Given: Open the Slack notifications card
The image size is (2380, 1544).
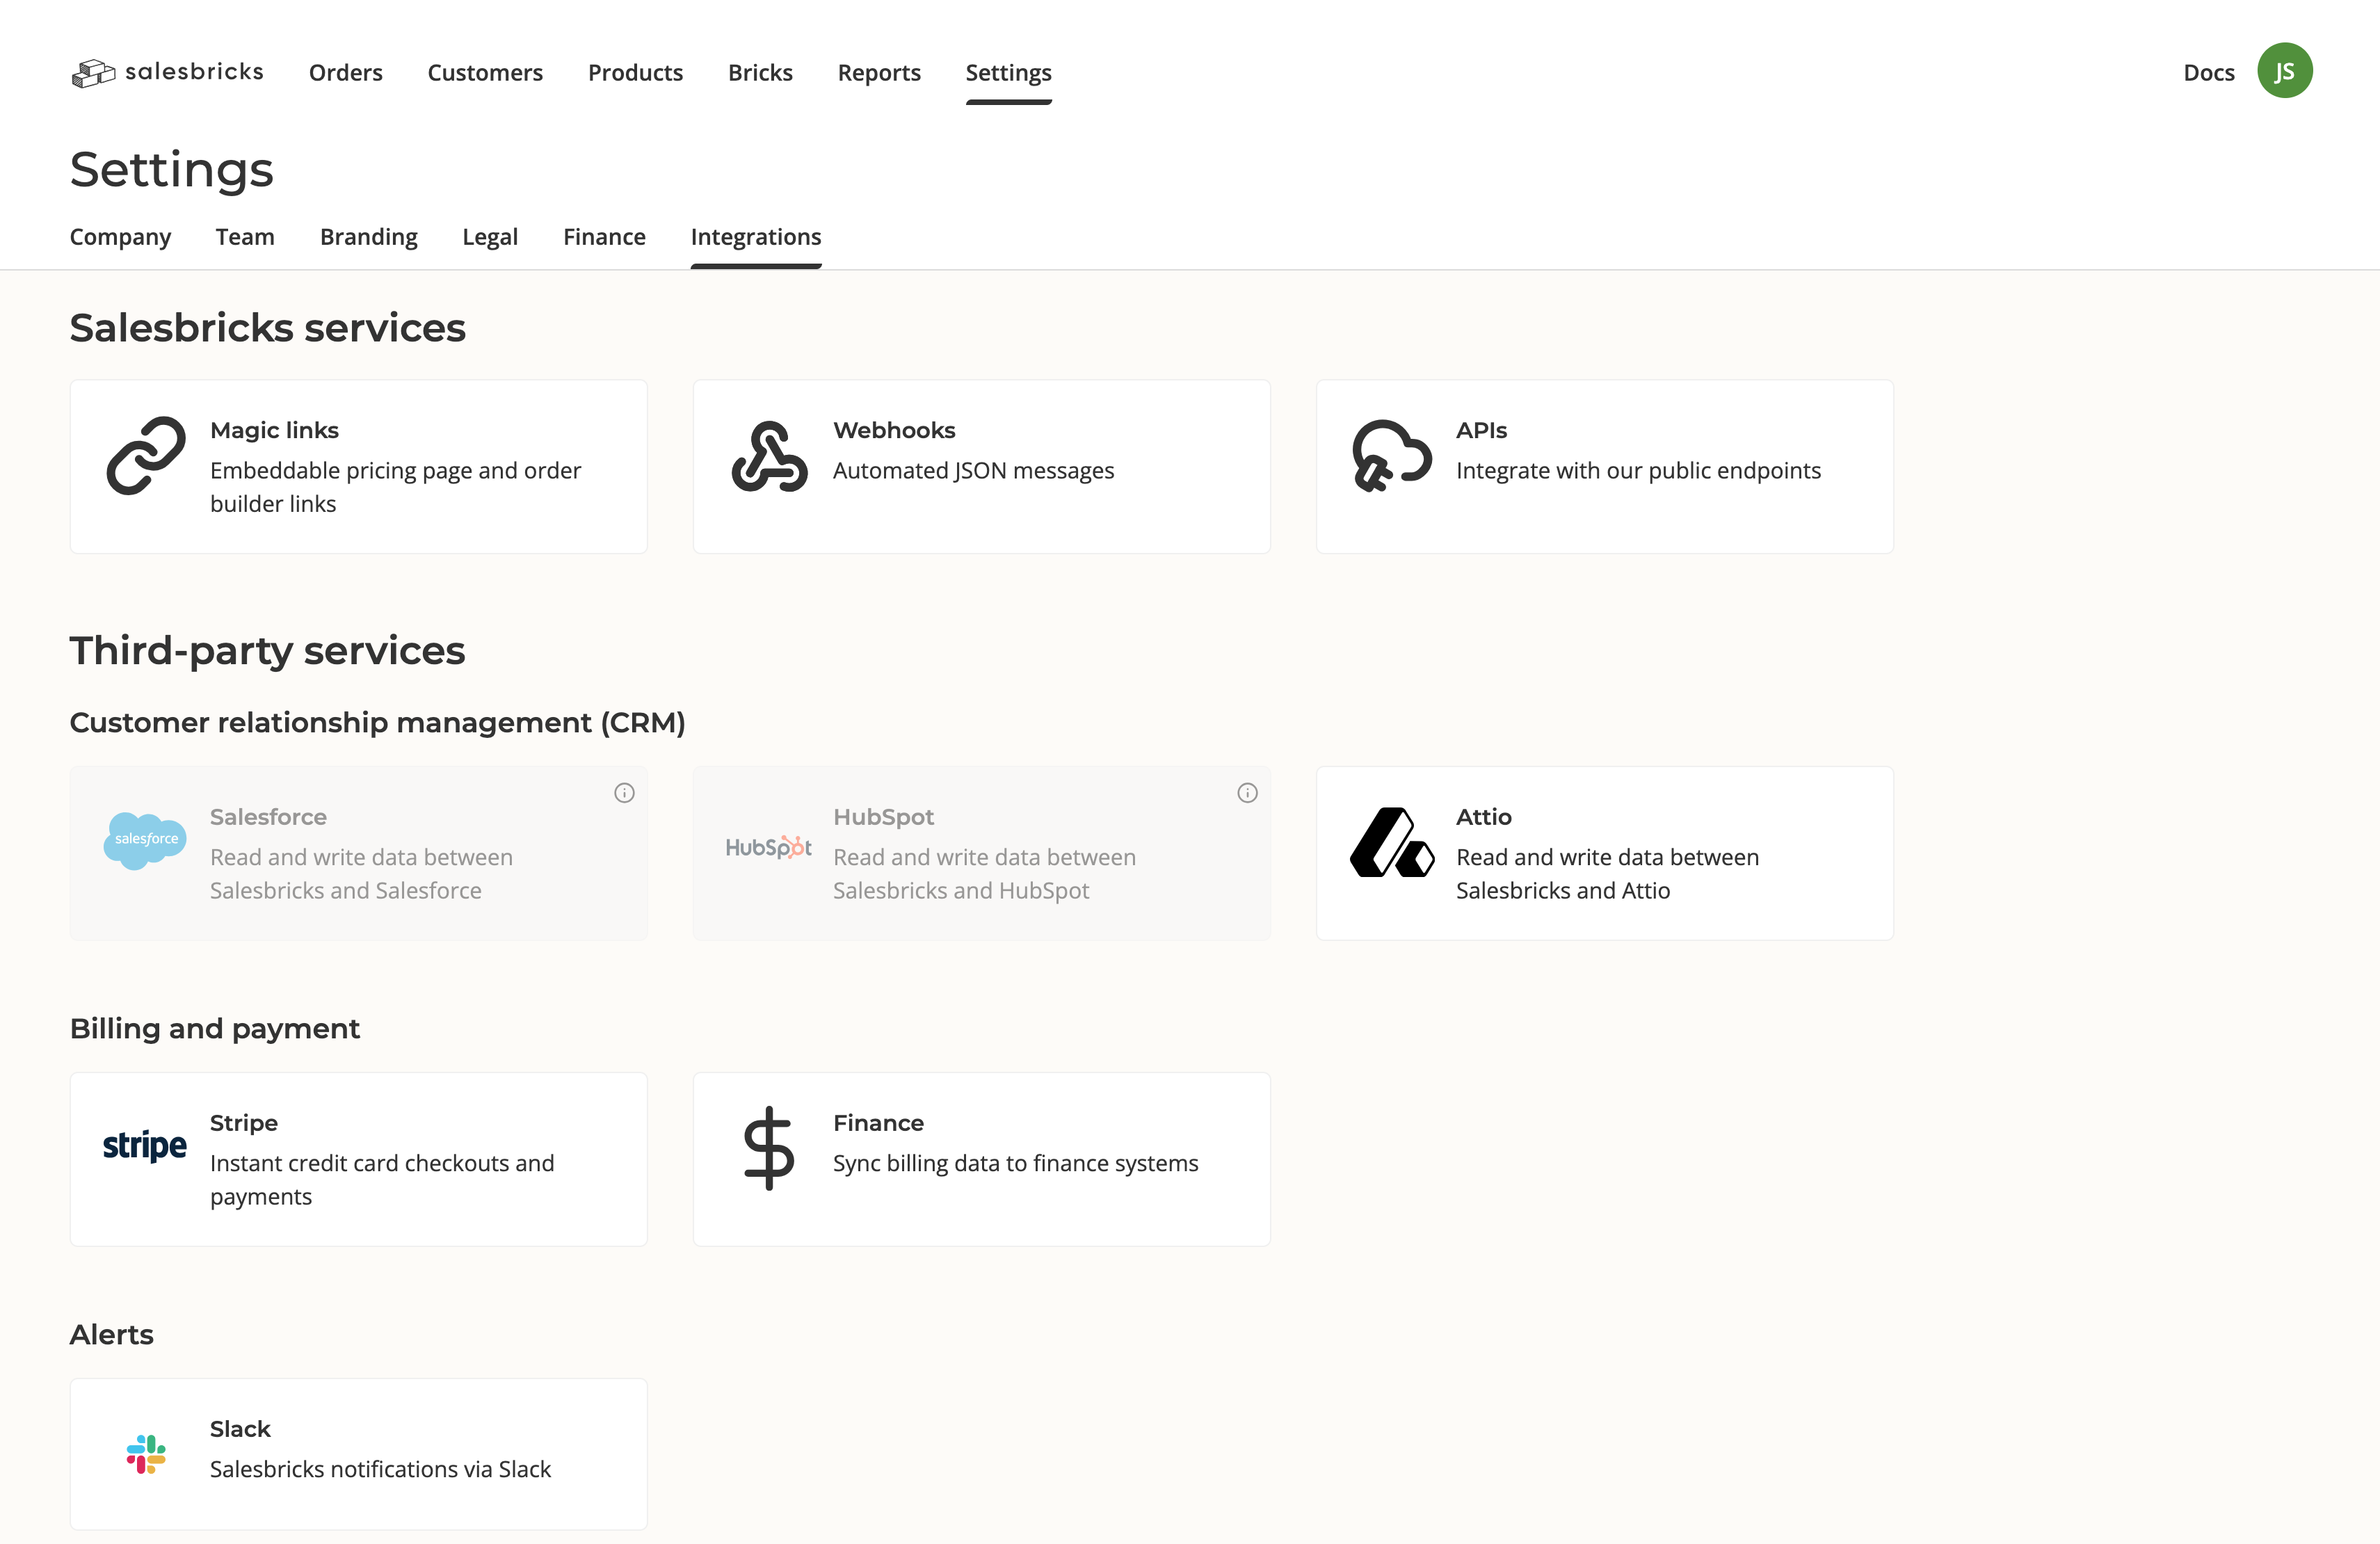Looking at the screenshot, I should (358, 1454).
